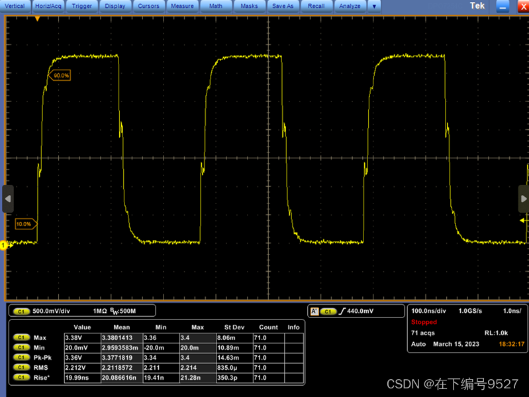529x397 pixels.
Task: Click the 440.0mV trigger level readout
Action: (360, 311)
